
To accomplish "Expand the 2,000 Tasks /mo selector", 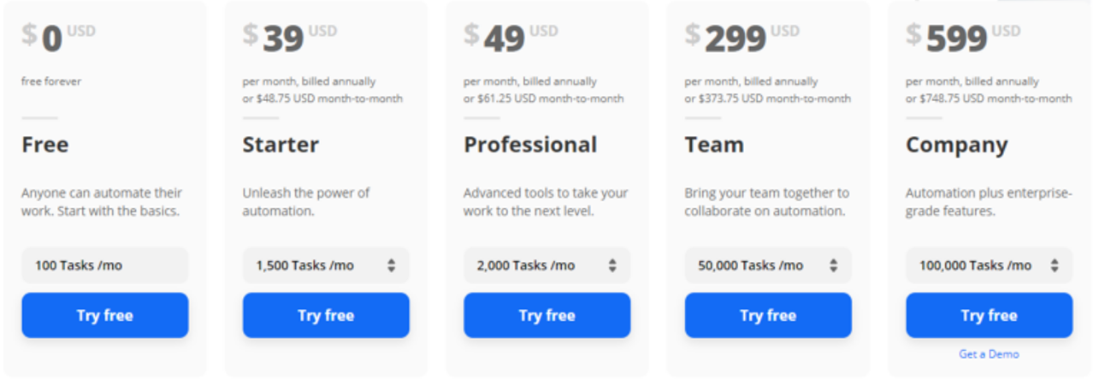I will tap(546, 265).
